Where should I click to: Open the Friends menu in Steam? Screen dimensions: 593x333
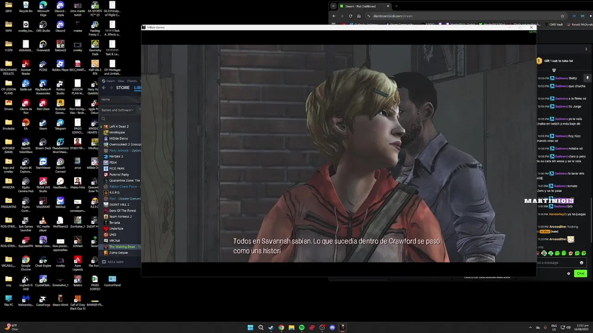coord(132,81)
